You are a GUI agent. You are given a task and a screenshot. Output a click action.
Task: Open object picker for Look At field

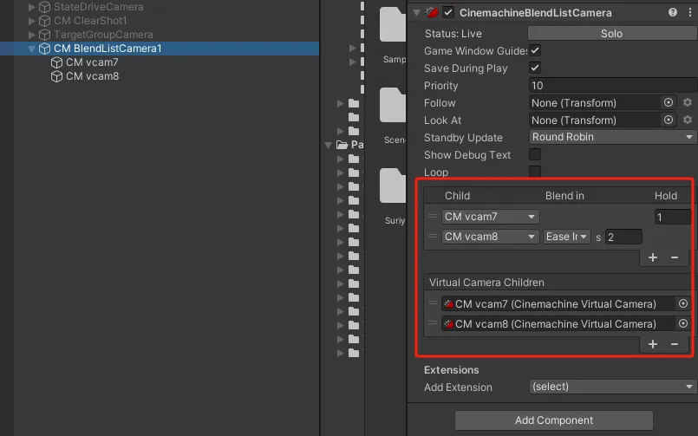(669, 120)
